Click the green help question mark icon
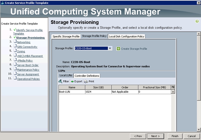 tap(197, 21)
